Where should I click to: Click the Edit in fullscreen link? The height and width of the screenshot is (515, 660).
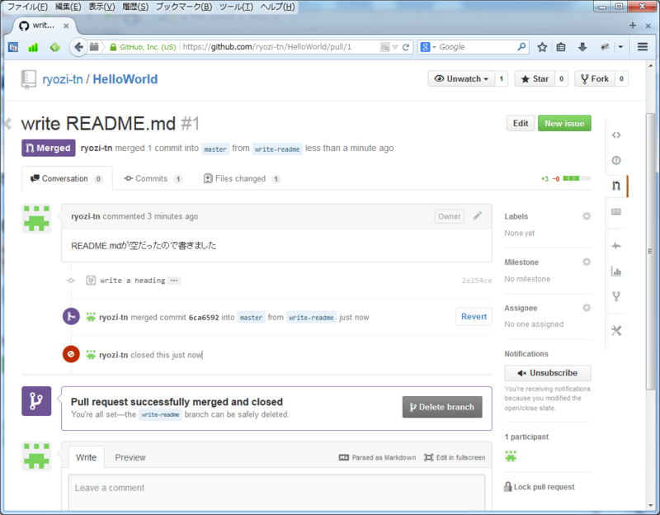point(455,457)
